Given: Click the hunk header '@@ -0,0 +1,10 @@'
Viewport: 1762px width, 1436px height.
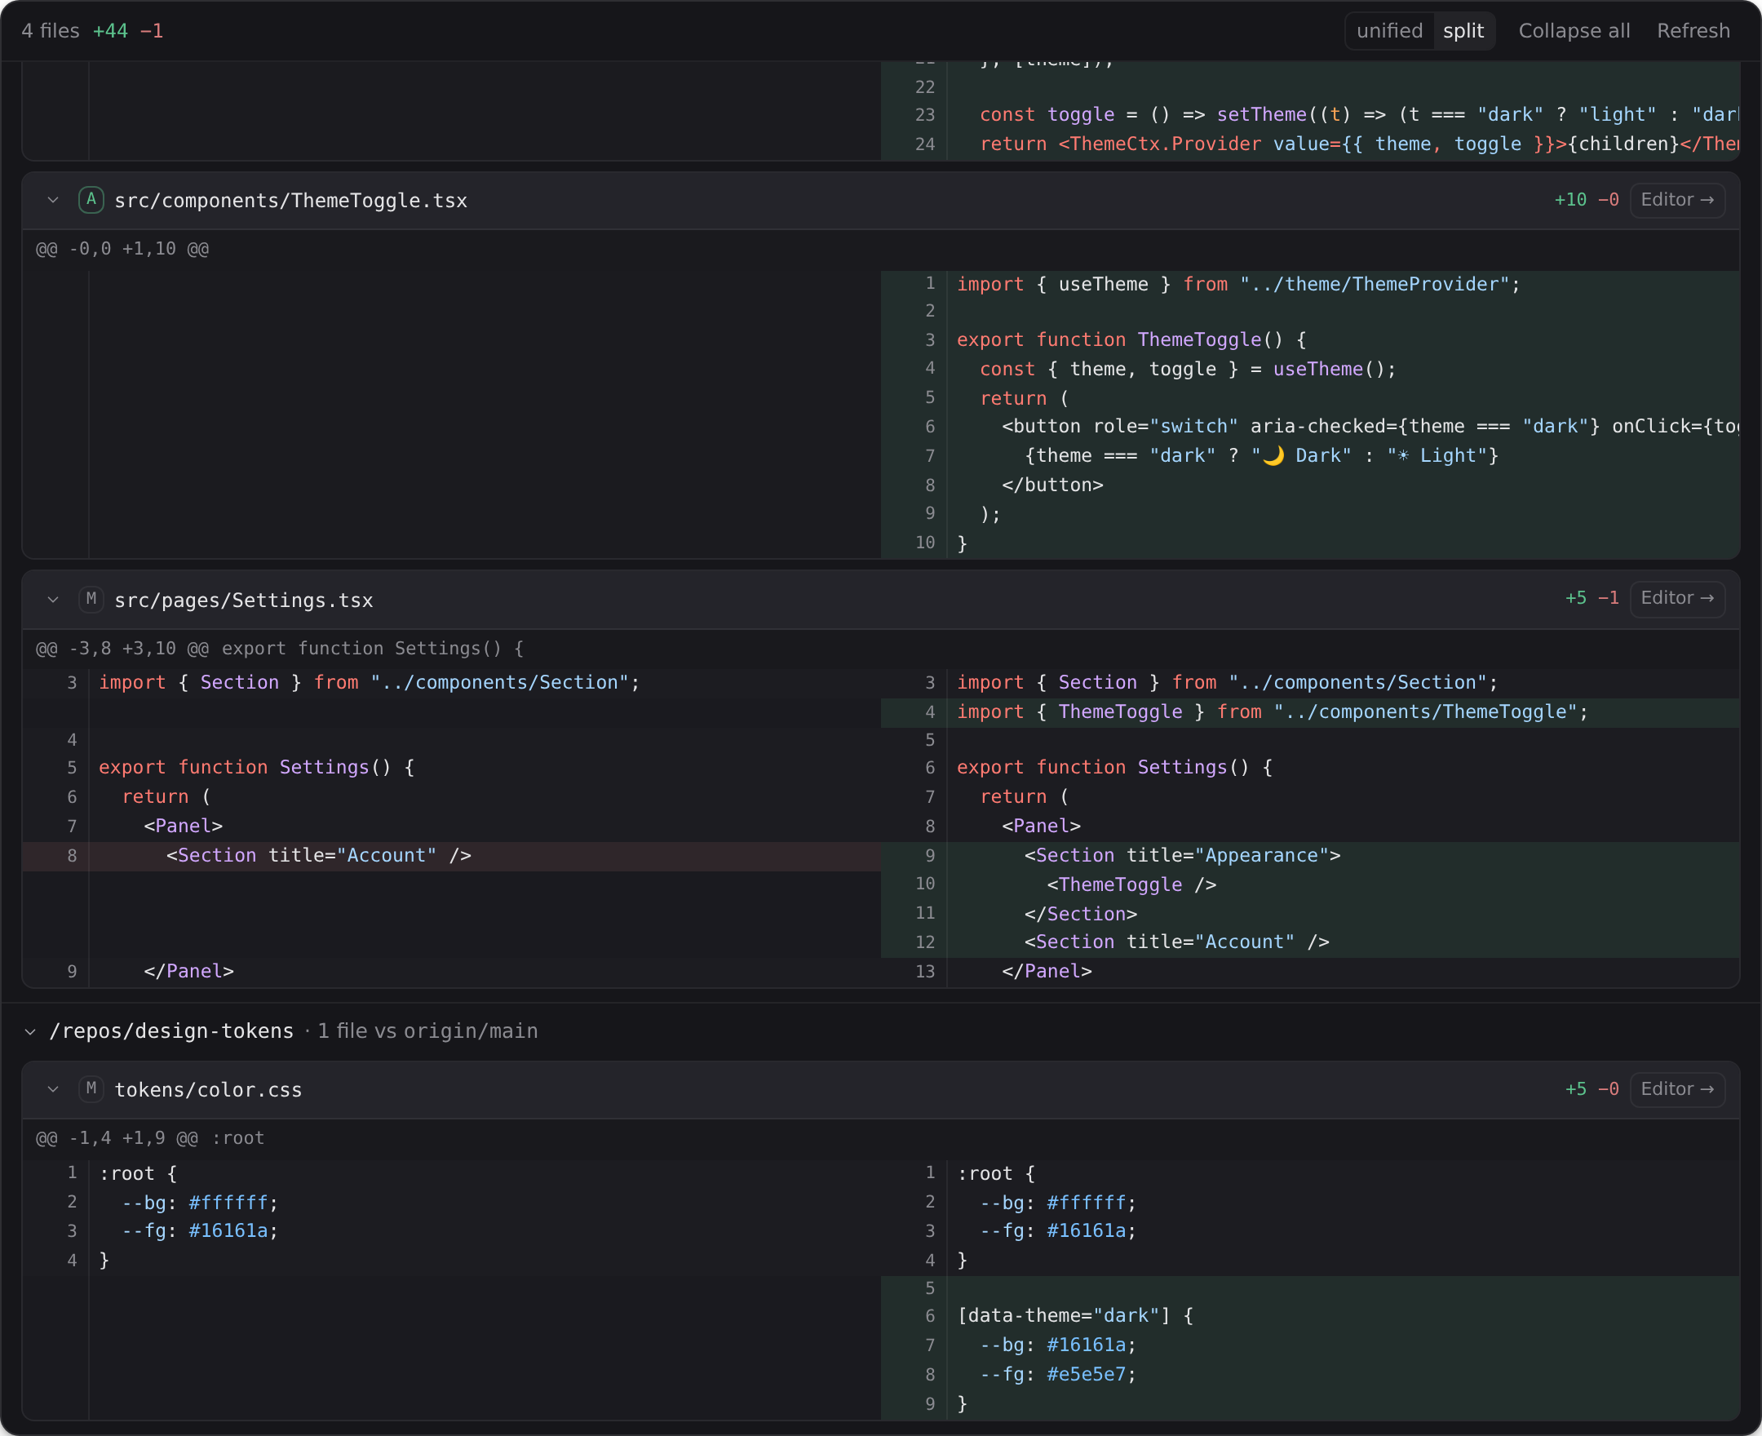Looking at the screenshot, I should pyautogui.click(x=122, y=249).
